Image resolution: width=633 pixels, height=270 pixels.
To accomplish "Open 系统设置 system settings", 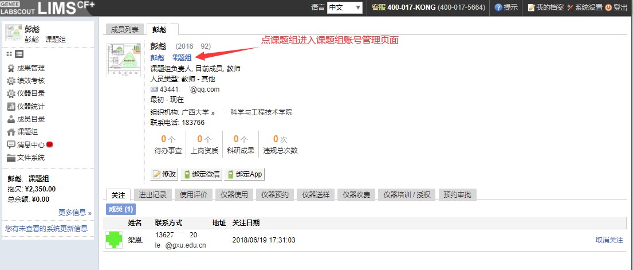I will (x=584, y=7).
